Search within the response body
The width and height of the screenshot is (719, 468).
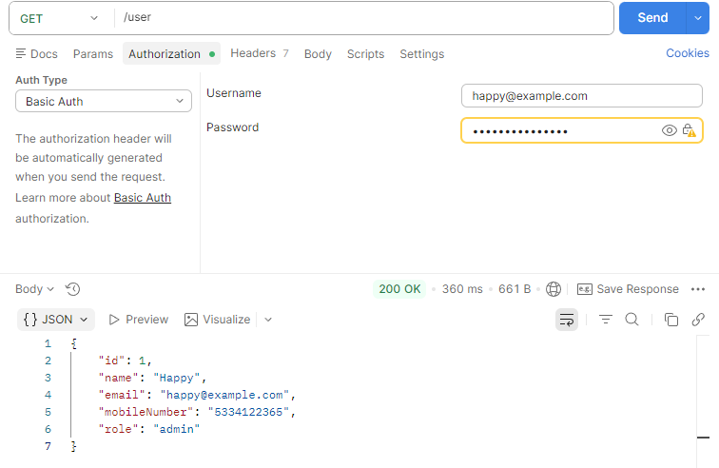[632, 320]
